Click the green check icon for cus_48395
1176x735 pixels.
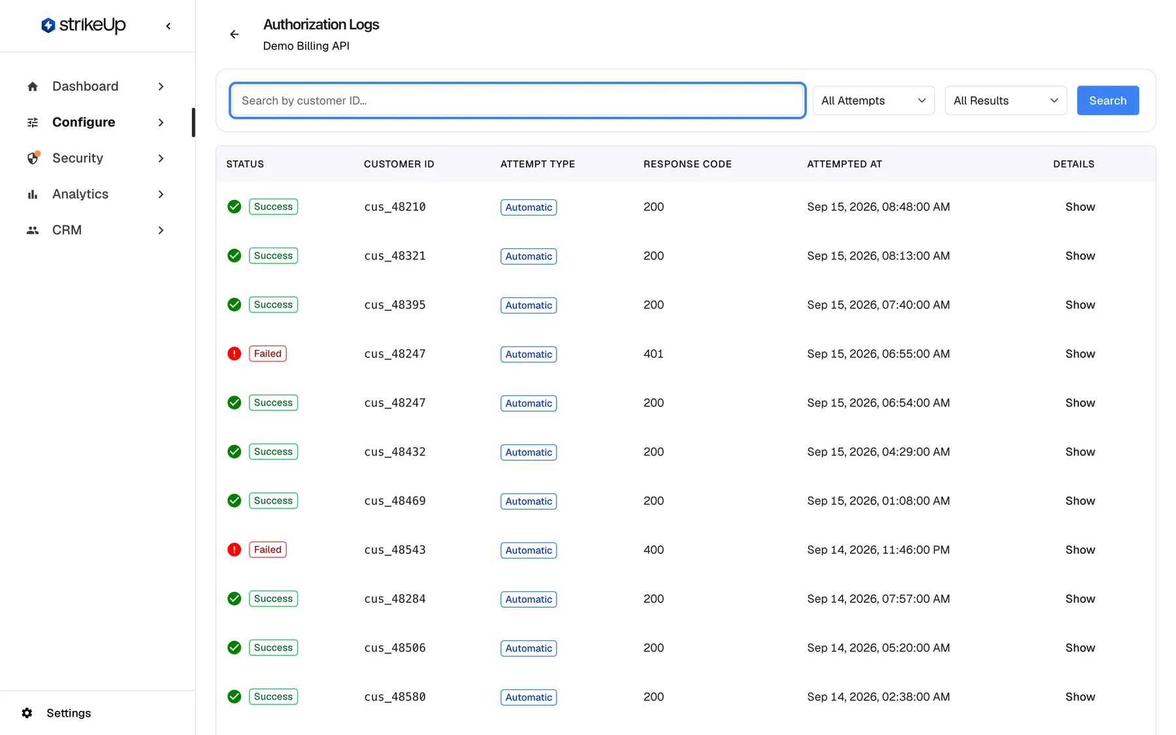[x=234, y=304]
